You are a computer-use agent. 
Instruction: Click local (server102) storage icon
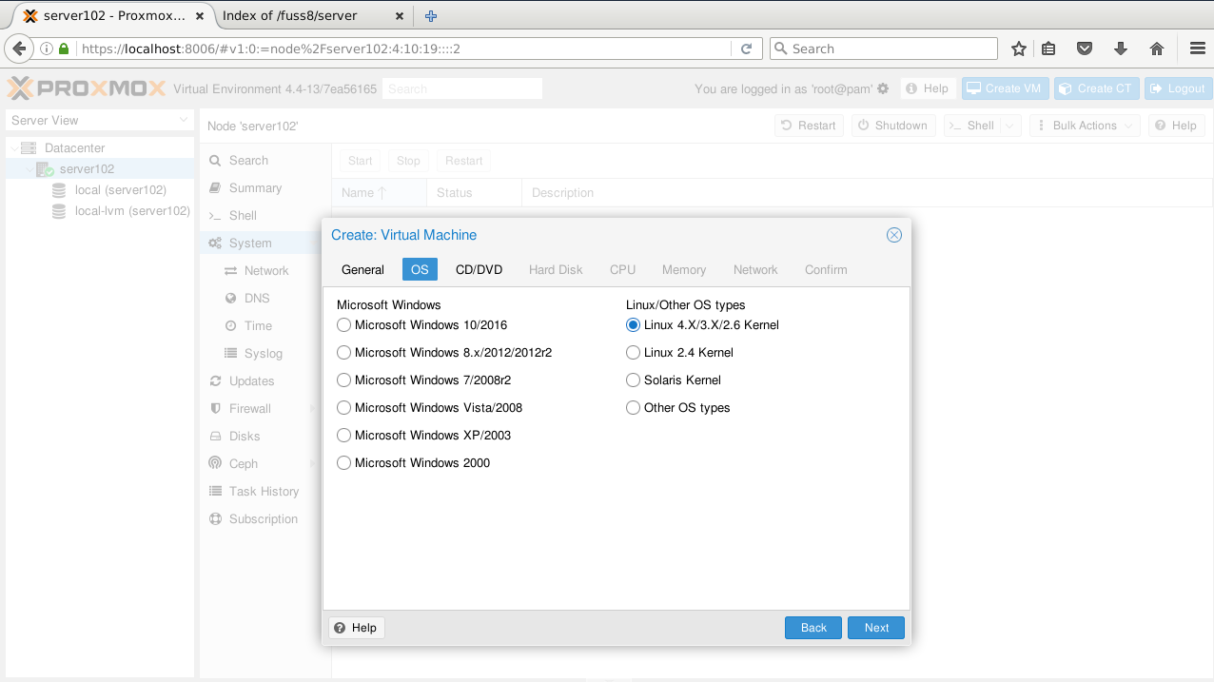coord(59,190)
